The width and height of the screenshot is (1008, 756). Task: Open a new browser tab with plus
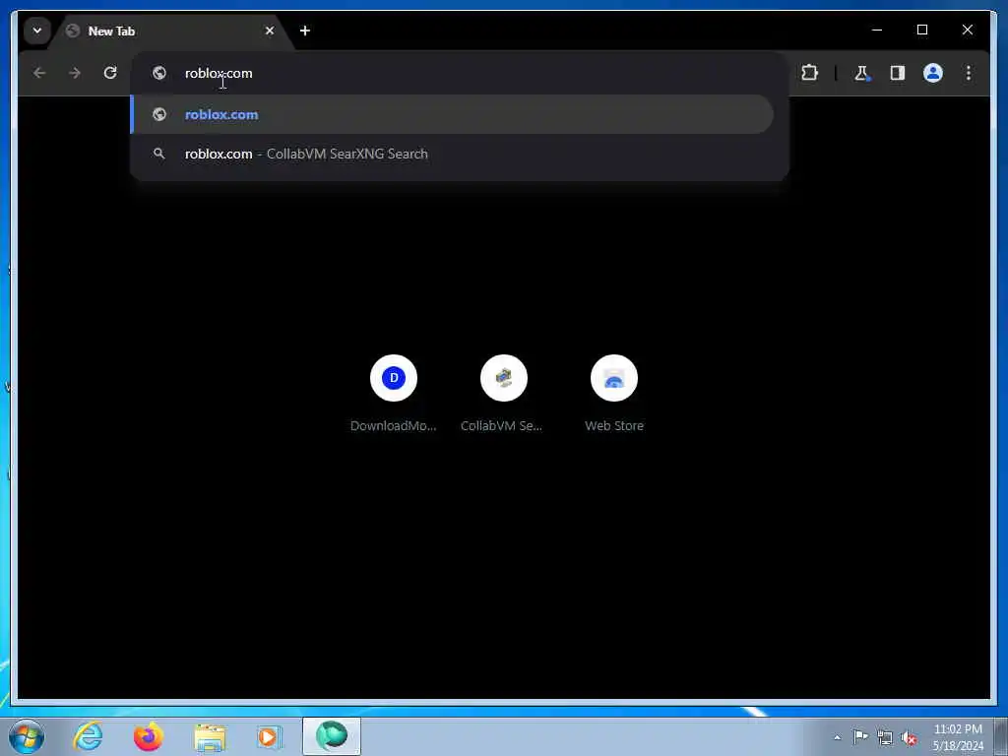coord(305,31)
